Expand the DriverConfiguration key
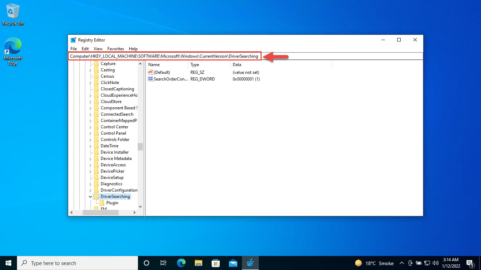The height and width of the screenshot is (270, 481). [x=90, y=190]
